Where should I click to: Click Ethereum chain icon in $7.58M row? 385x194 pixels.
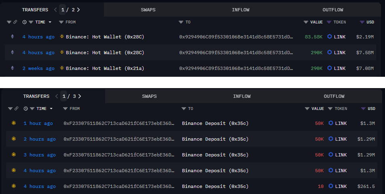coord(13,52)
